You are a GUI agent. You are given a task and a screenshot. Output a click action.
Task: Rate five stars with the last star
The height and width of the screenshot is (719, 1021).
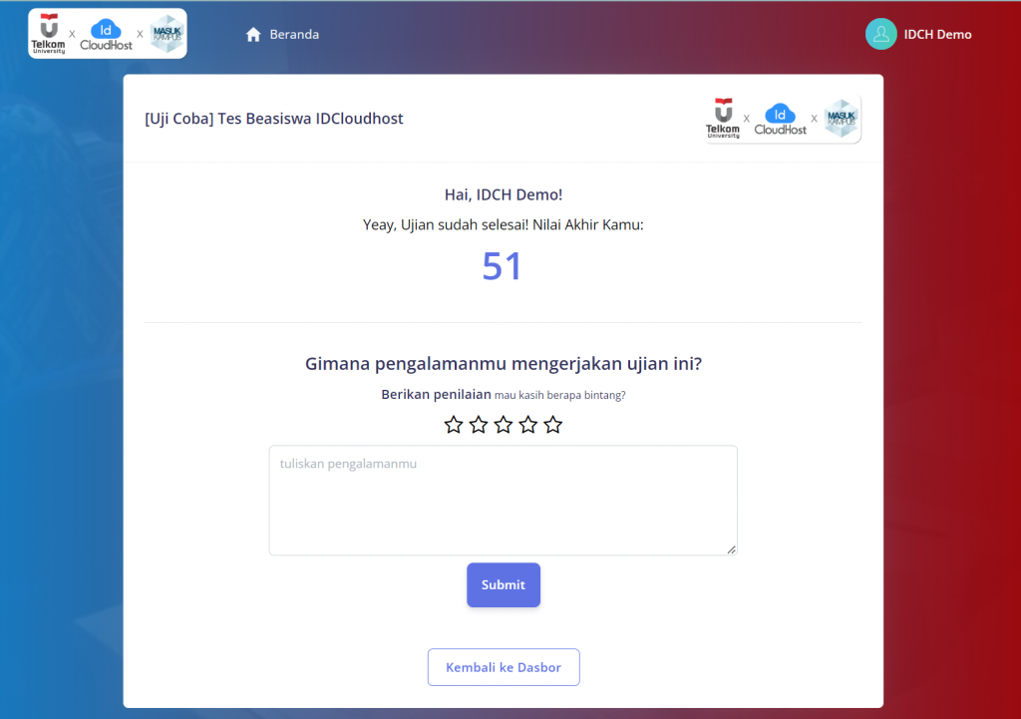pos(553,425)
